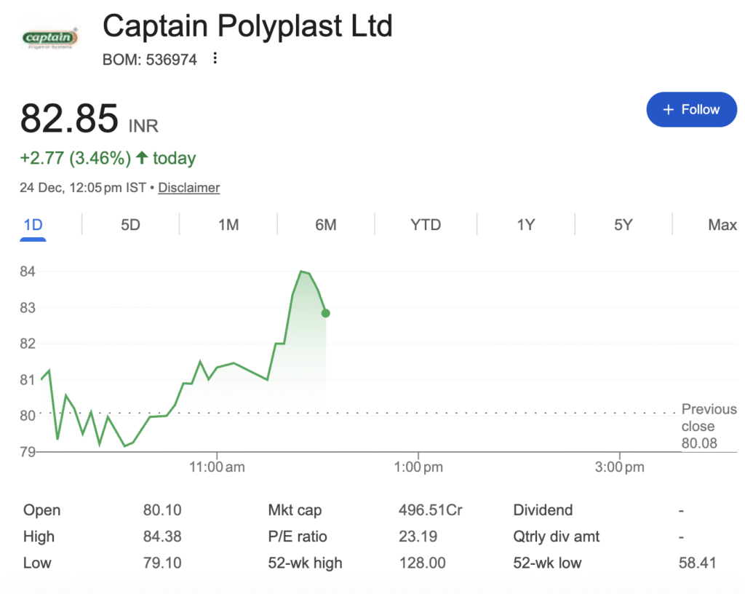Image resolution: width=745 pixels, height=594 pixels.
Task: Open the three-dot more options menu
Action: click(215, 59)
